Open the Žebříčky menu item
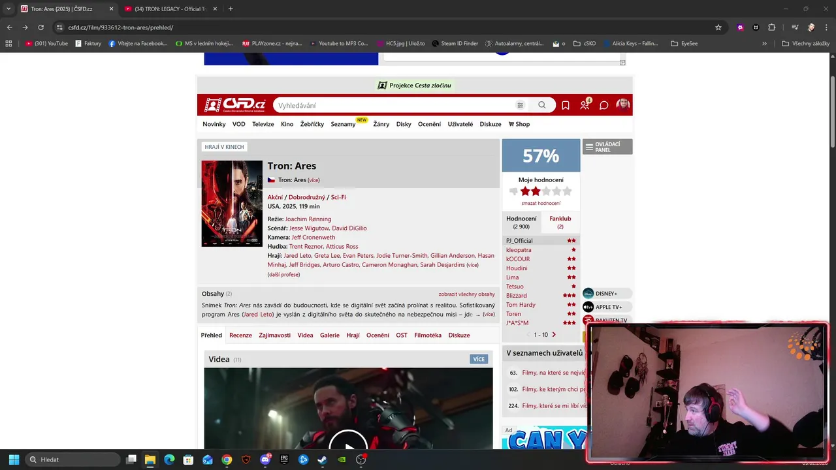The image size is (836, 470). pos(312,124)
